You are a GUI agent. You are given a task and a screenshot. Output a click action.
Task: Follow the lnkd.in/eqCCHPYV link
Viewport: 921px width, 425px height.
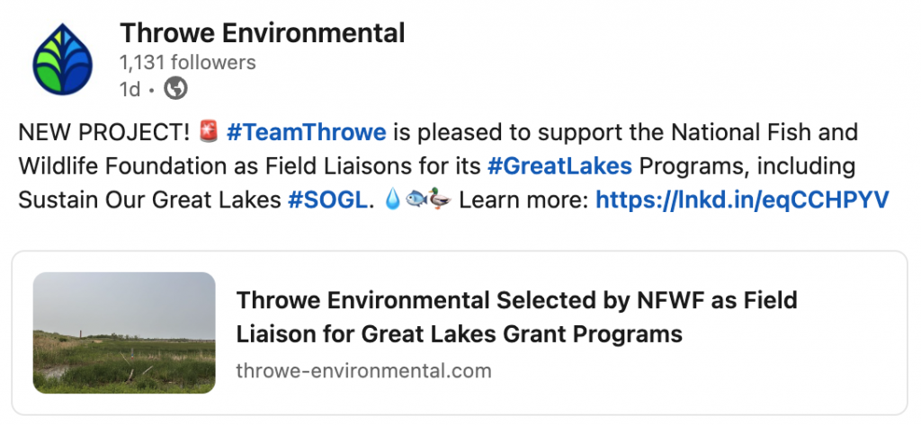pos(742,200)
